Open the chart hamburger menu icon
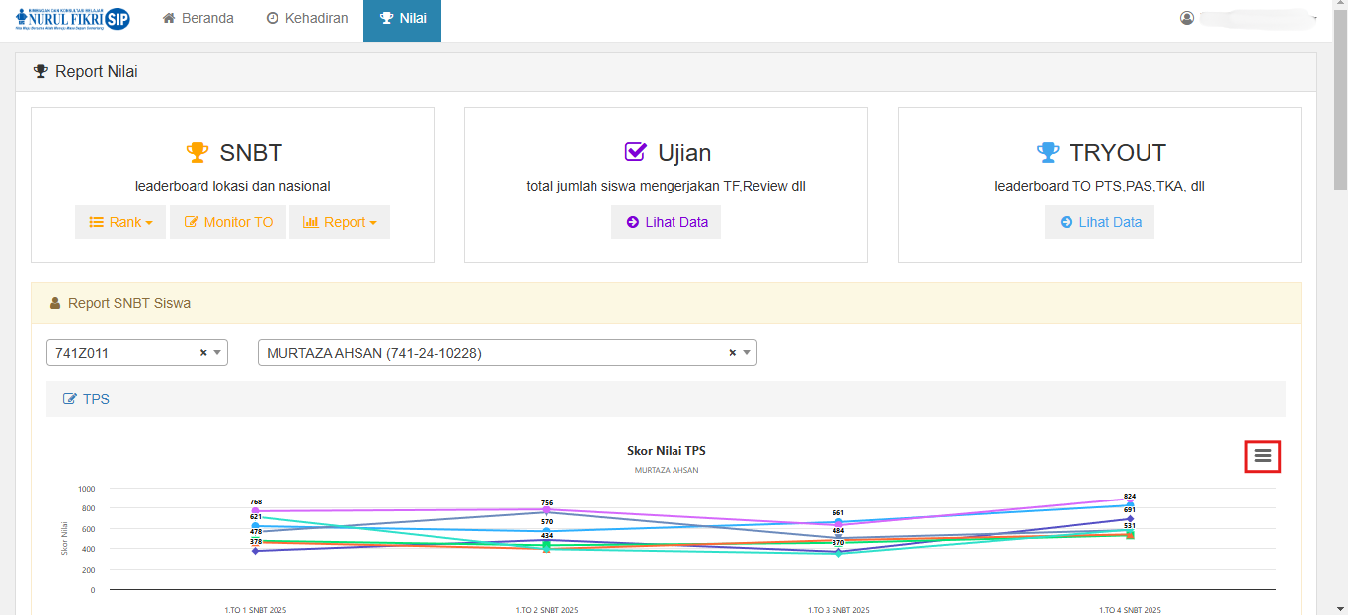Viewport: 1348px width, 615px height. click(1262, 455)
